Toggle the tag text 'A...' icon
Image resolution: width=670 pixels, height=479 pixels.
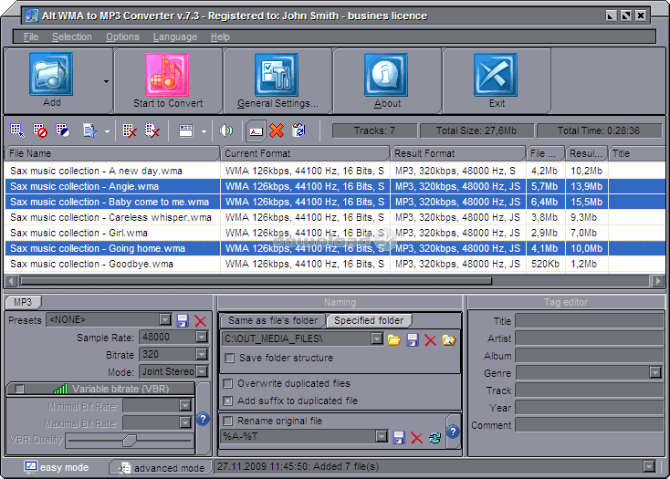pos(256,131)
